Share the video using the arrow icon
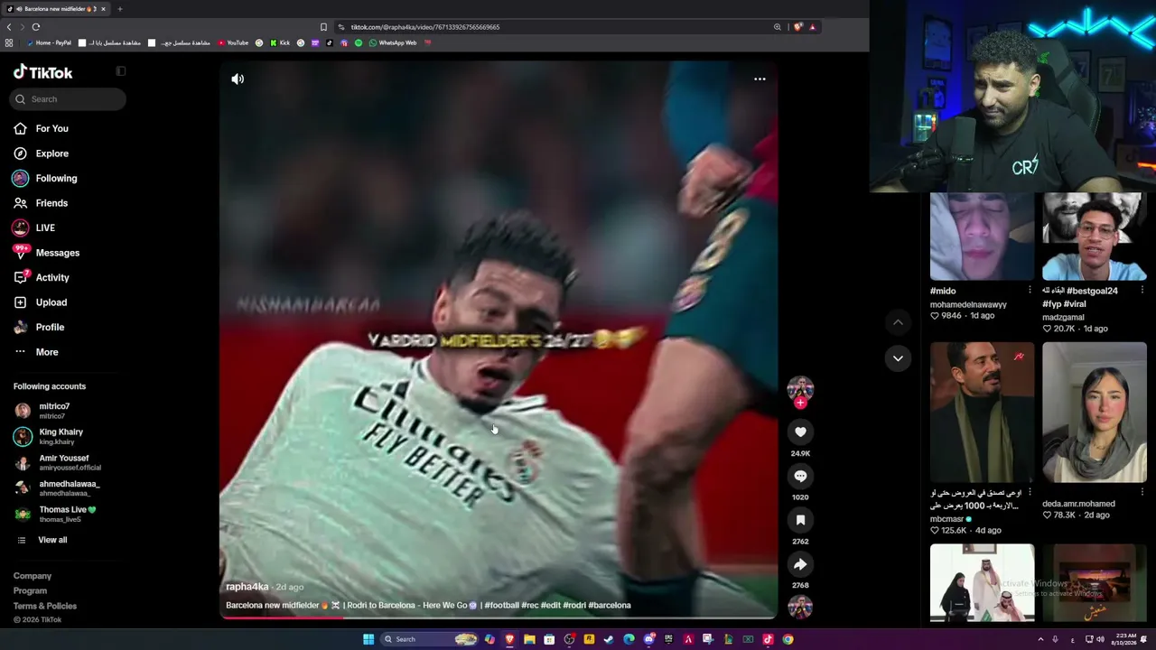This screenshot has width=1156, height=650. 800,564
